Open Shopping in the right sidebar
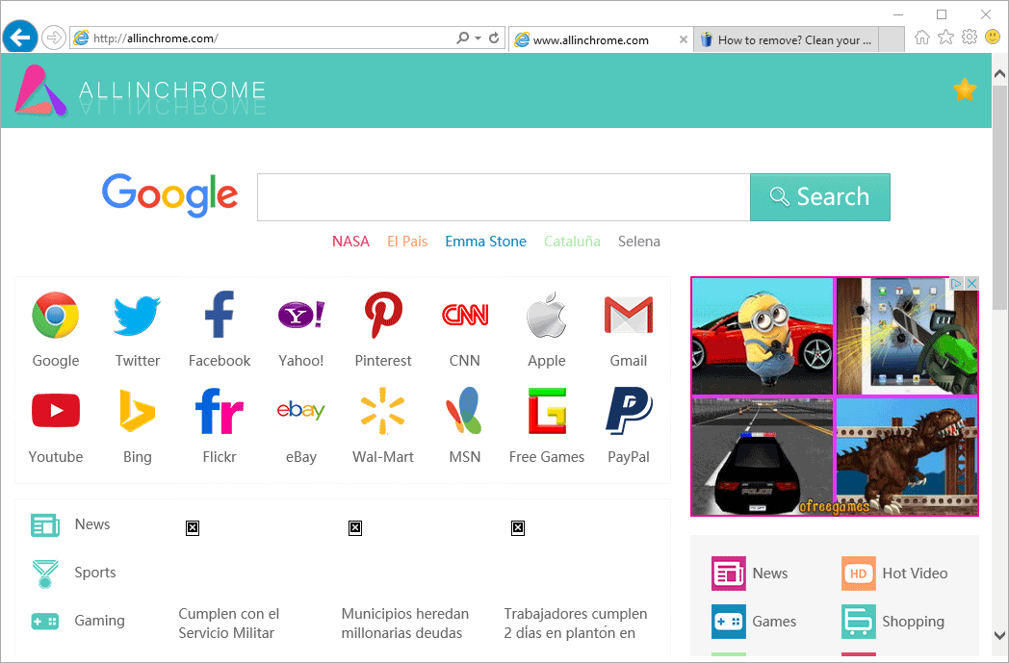Viewport: 1009px width, 663px height. [893, 622]
